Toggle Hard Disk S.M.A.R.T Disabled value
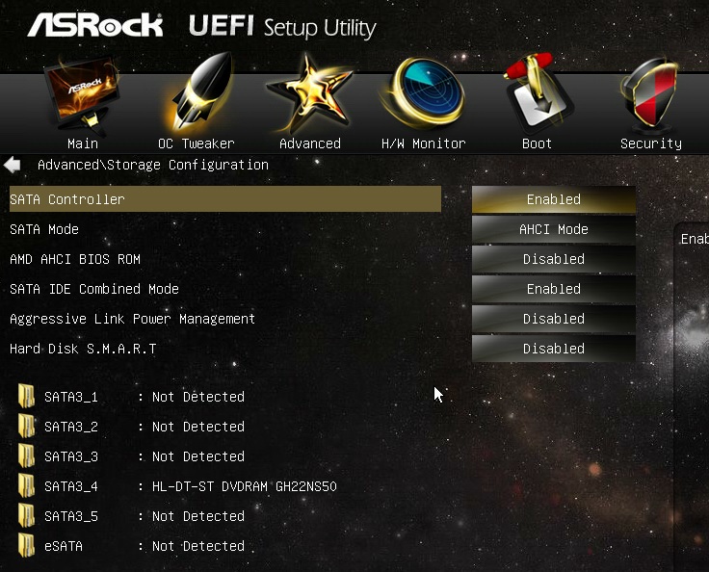Image resolution: width=709 pixels, height=572 pixels. [554, 349]
